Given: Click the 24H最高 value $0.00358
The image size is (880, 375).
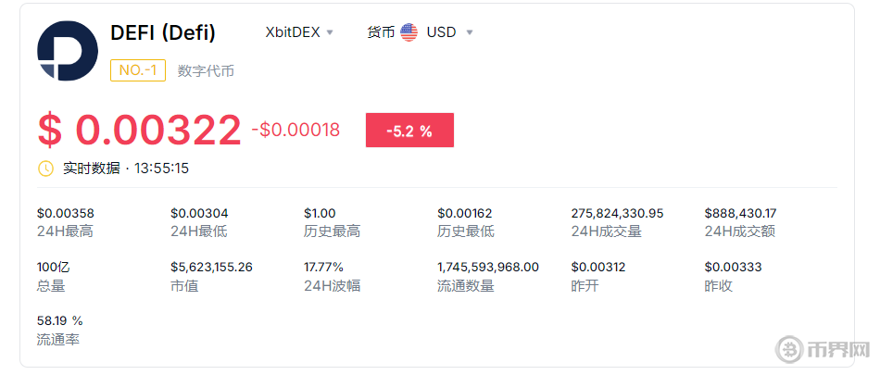Looking at the screenshot, I should (66, 213).
